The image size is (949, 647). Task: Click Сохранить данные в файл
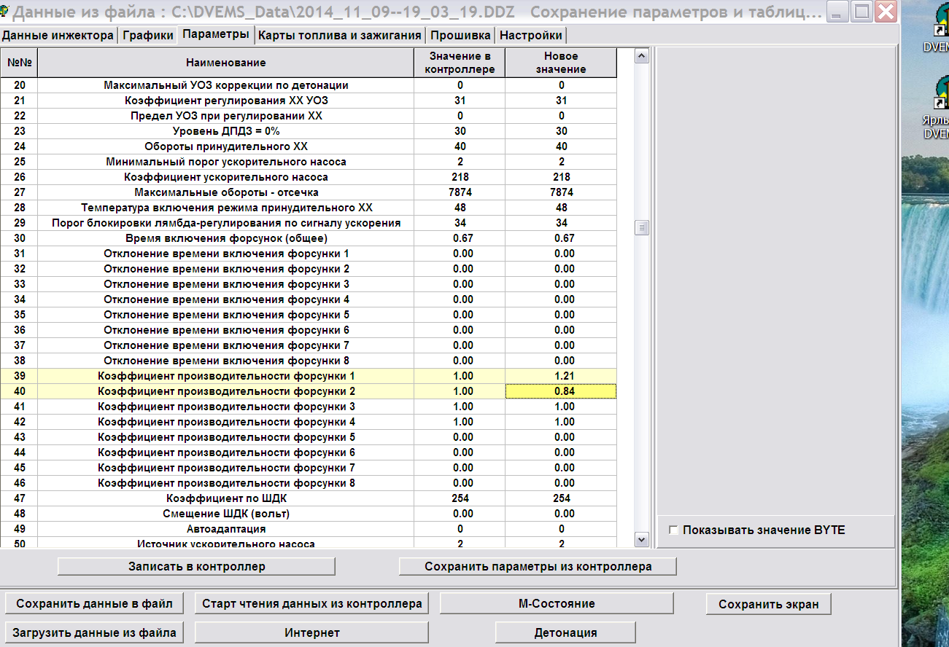pyautogui.click(x=94, y=603)
